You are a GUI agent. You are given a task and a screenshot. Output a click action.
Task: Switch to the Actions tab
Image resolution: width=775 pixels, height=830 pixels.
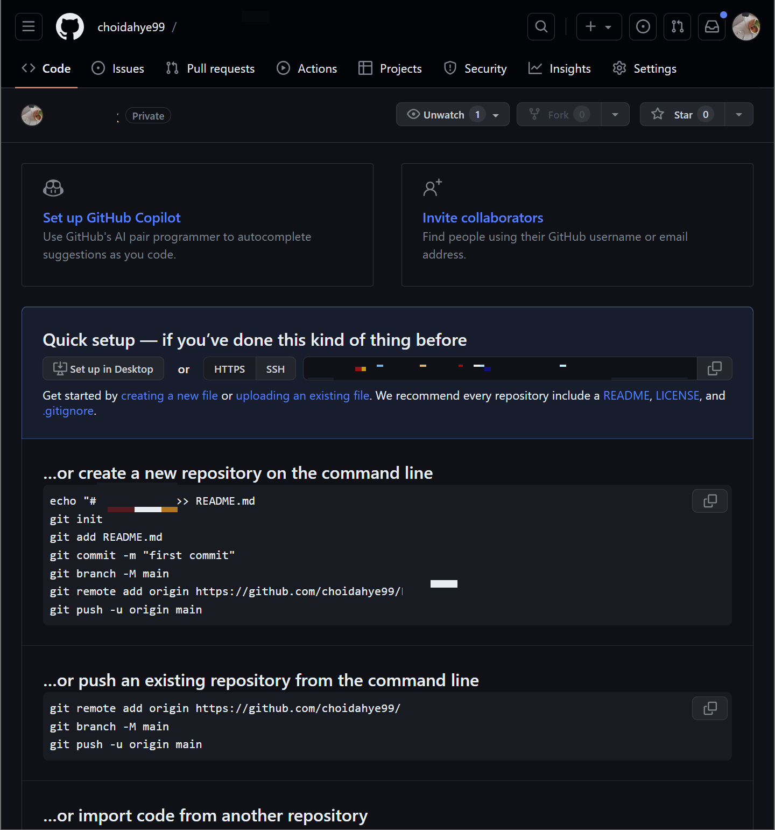(x=307, y=68)
